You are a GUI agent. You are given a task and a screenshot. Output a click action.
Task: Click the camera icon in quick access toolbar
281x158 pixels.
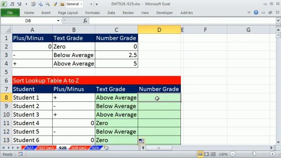coord(62,4)
